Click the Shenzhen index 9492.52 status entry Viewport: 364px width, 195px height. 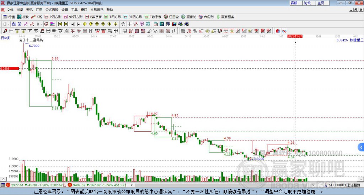point(97,185)
